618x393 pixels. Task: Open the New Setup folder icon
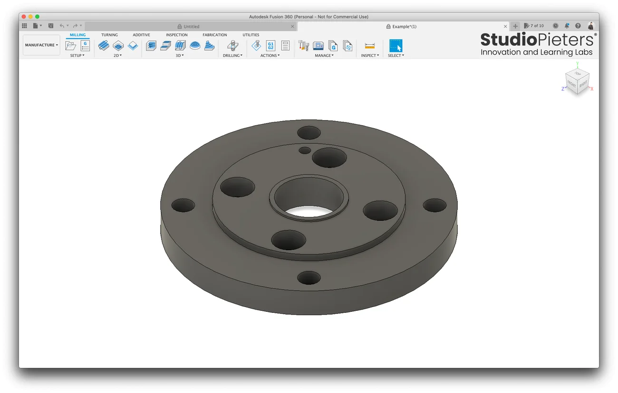71,46
